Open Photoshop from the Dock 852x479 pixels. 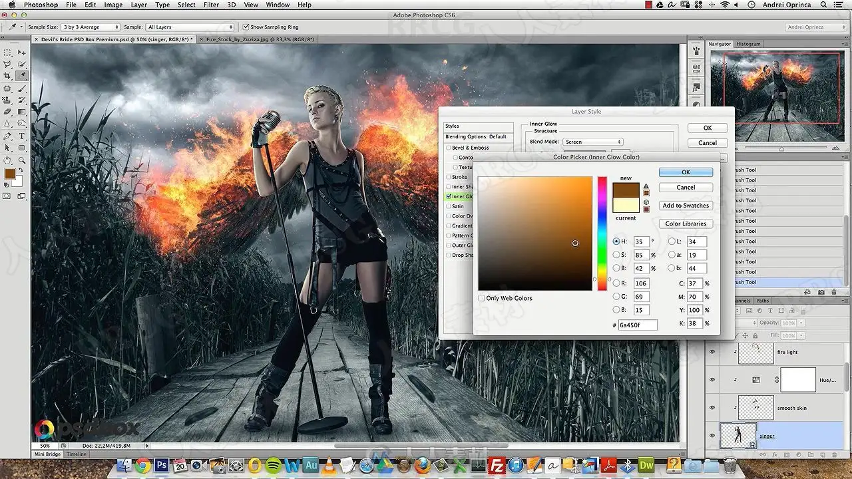160,465
